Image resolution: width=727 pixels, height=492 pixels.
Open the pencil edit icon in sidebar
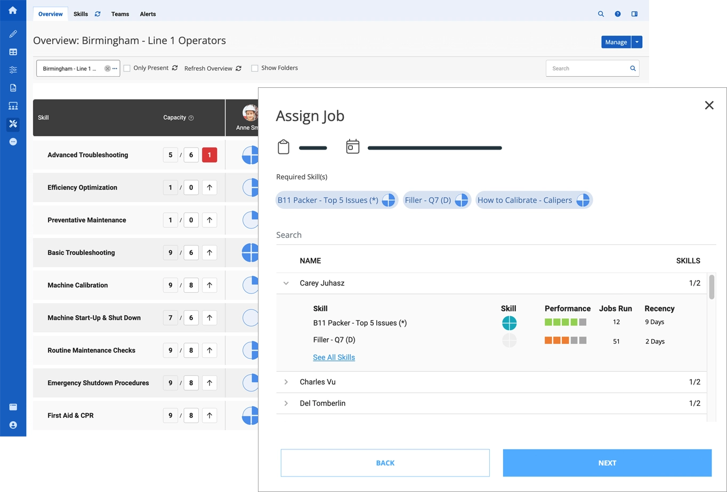[x=13, y=34]
